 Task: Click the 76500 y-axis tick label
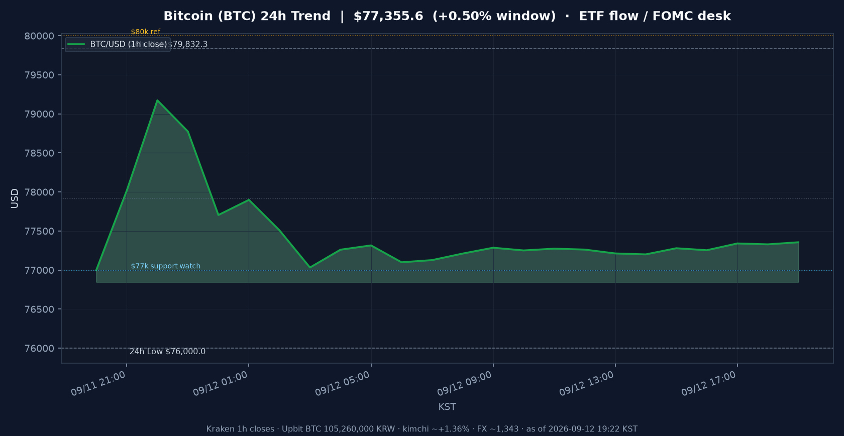pyautogui.click(x=39, y=309)
